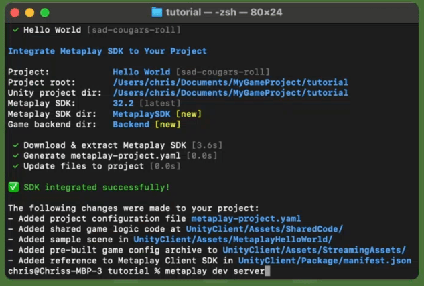Viewport: 424px width, 286px height.
Task: Click the checkmark before top Hello World line
Action: [15, 30]
